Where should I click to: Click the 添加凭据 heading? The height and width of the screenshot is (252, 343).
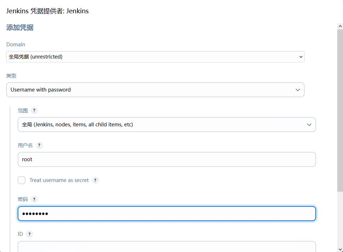pos(20,28)
